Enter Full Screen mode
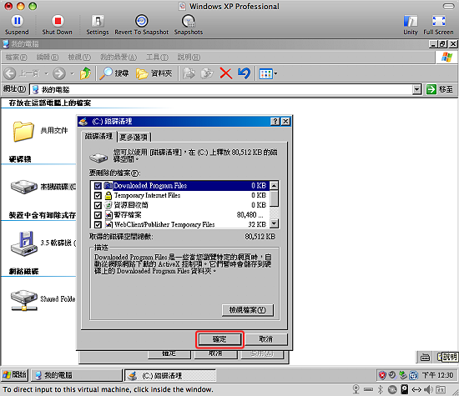 point(438,24)
